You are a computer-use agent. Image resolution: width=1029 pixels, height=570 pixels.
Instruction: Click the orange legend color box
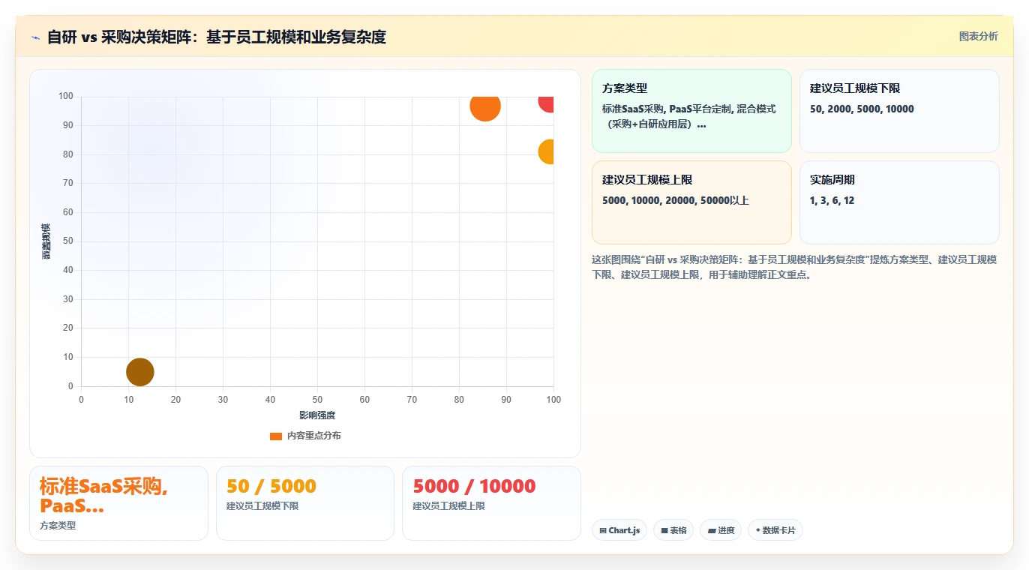276,436
